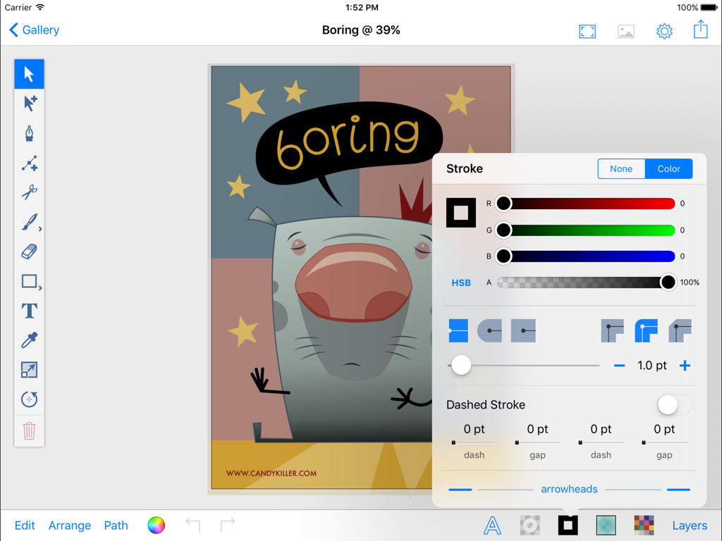The height and width of the screenshot is (541, 722).
Task: Select the round line cap style
Action: pos(490,330)
